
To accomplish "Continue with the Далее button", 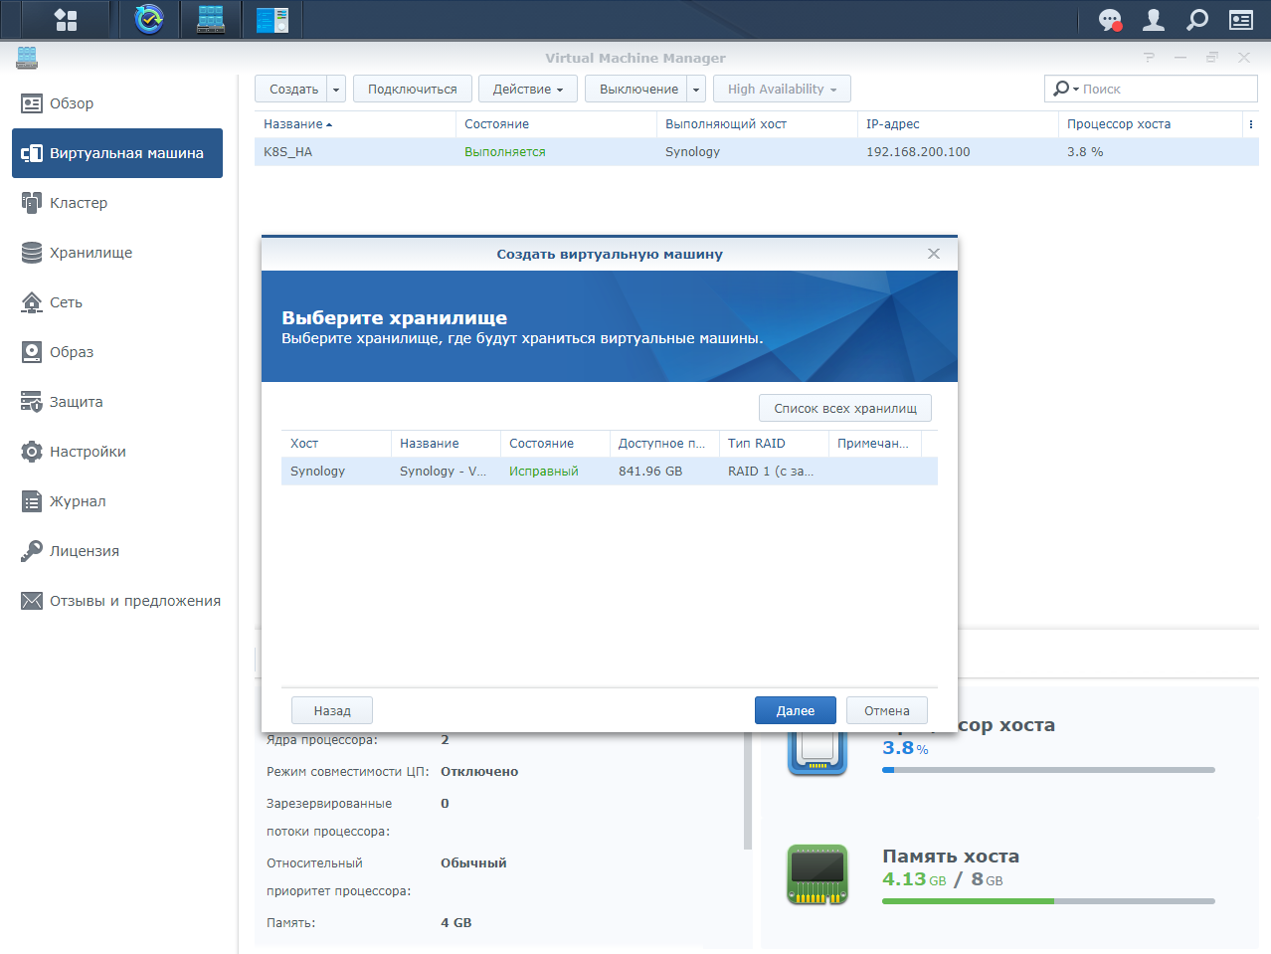I will (x=796, y=710).
